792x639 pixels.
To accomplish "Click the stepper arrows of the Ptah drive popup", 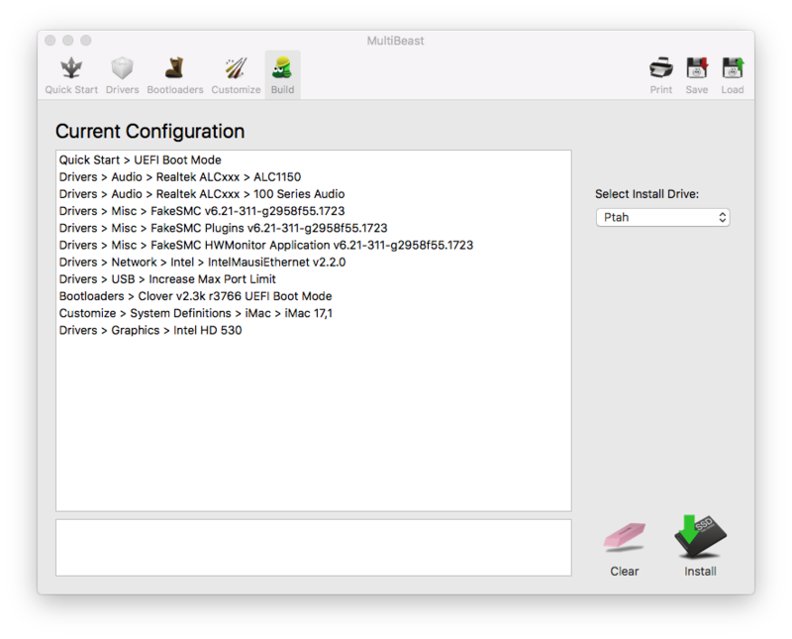I will point(723,217).
